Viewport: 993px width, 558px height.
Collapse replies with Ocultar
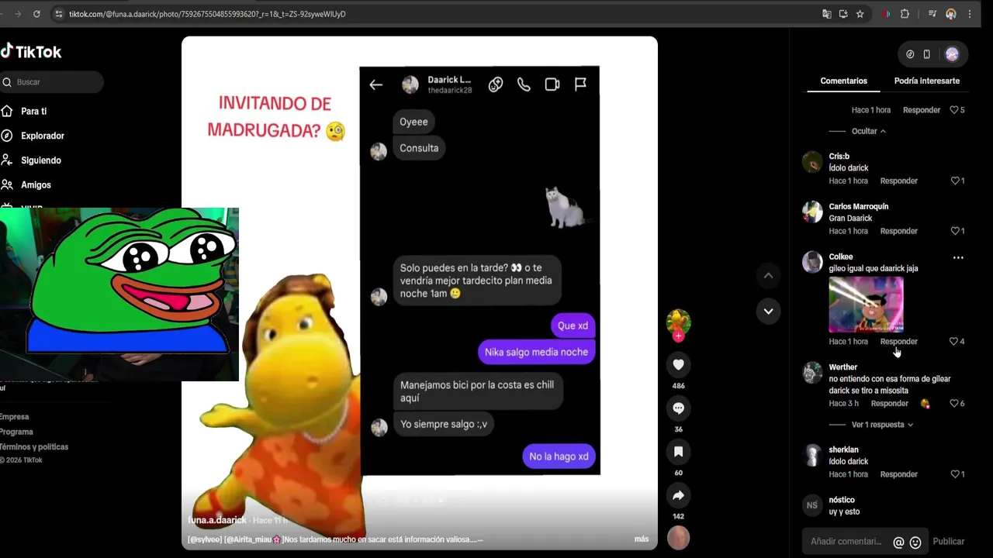(868, 131)
